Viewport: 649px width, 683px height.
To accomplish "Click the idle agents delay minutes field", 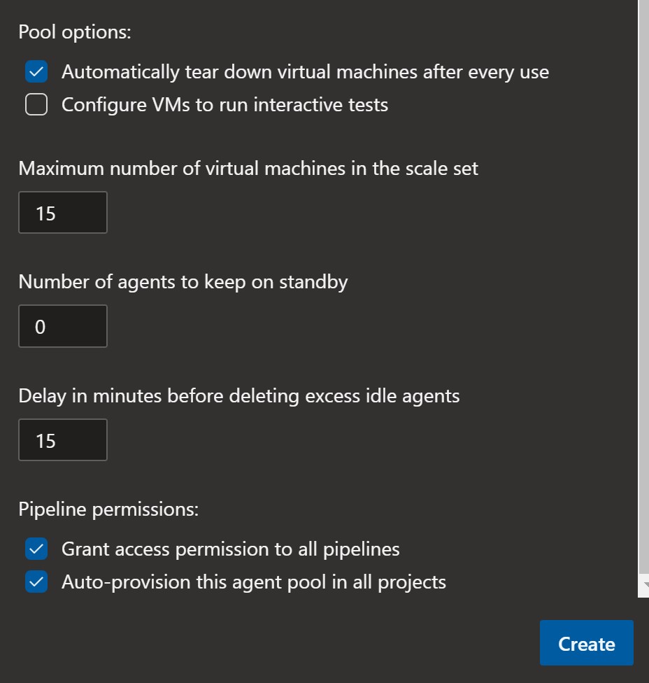I will click(63, 440).
